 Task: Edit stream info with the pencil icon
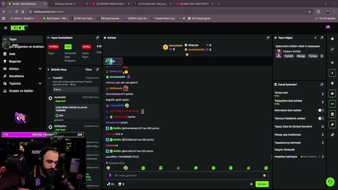pyautogui.click(x=315, y=38)
